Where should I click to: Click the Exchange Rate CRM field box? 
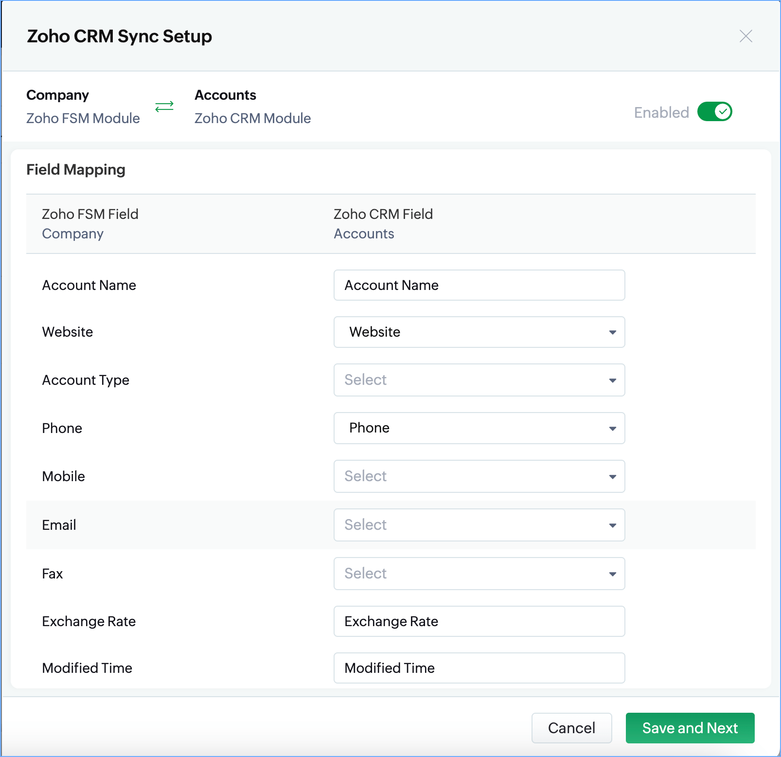[479, 621]
